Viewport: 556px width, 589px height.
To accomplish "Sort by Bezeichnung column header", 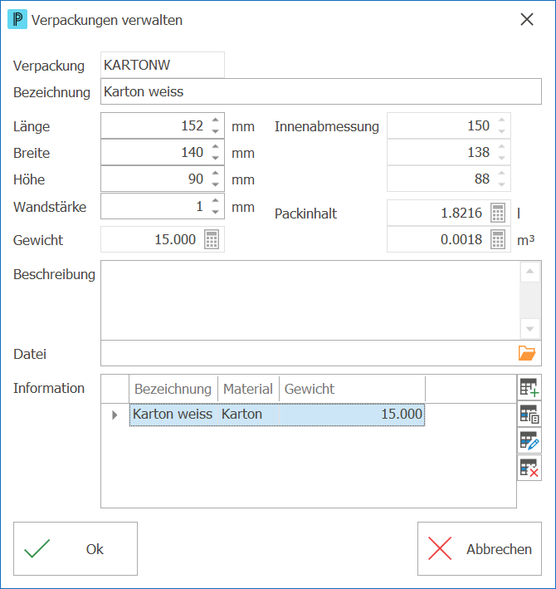I will pos(173,389).
